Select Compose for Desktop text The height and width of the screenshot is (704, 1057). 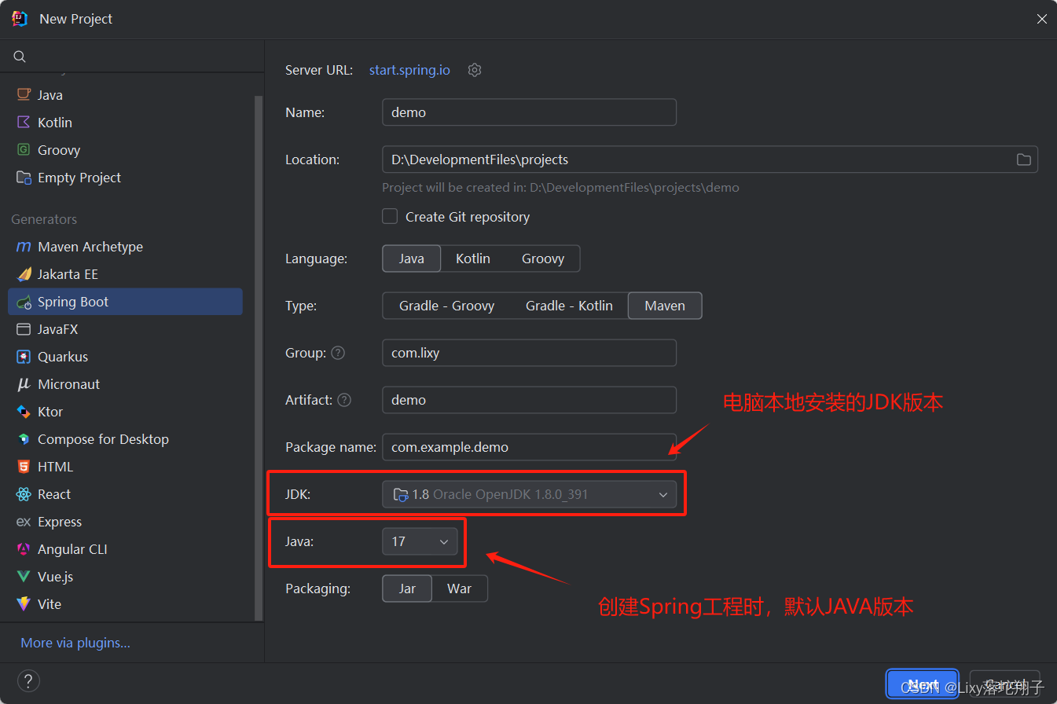[103, 439]
